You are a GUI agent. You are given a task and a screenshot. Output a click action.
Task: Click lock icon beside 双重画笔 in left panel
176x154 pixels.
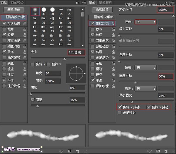25,40
